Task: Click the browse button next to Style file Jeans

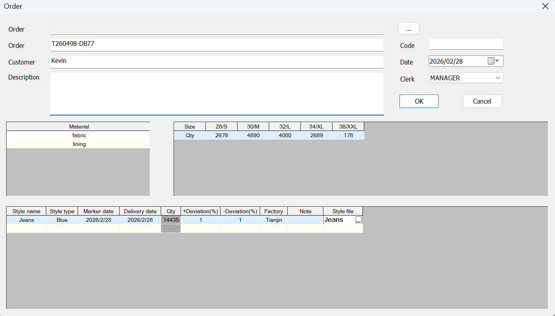Action: pos(358,220)
